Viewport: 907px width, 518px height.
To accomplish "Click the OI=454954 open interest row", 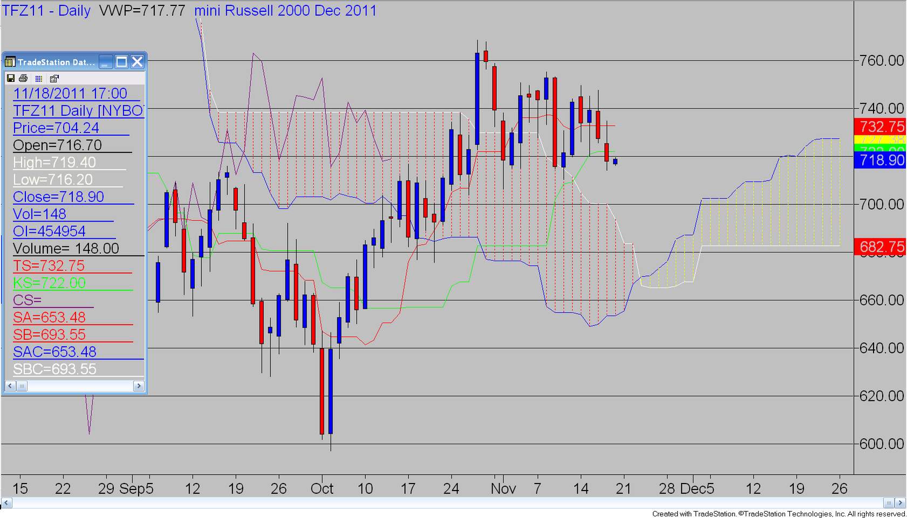I will tap(64, 231).
